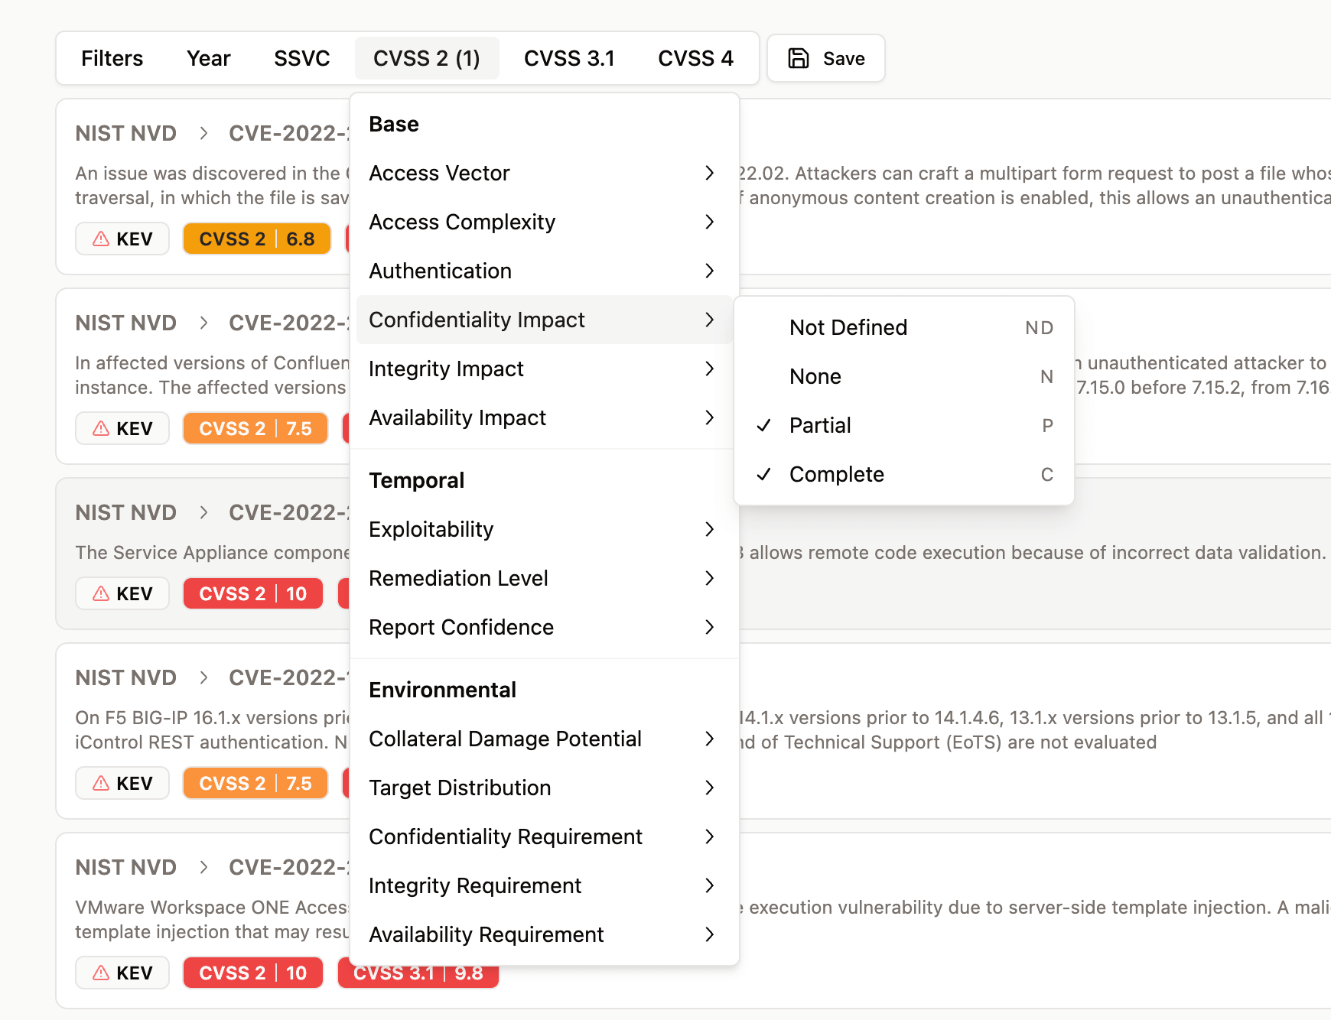Click the floppy disk Save icon

(x=798, y=58)
